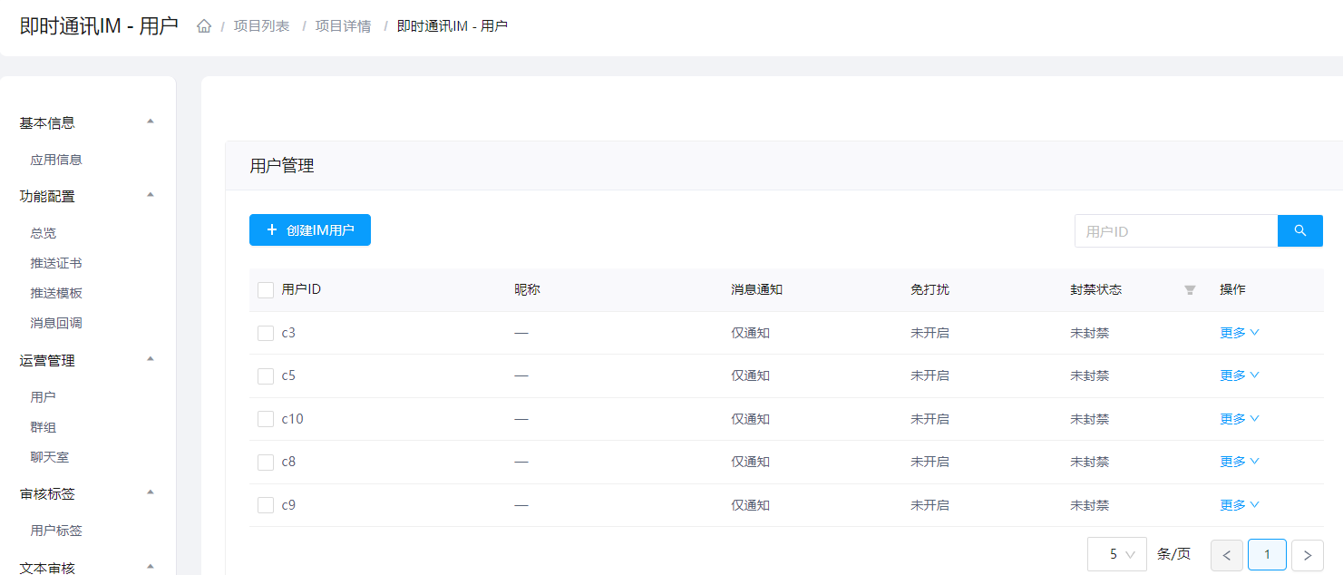Collapse the 功能配置 sidebar section
1343x575 pixels.
pos(151,195)
